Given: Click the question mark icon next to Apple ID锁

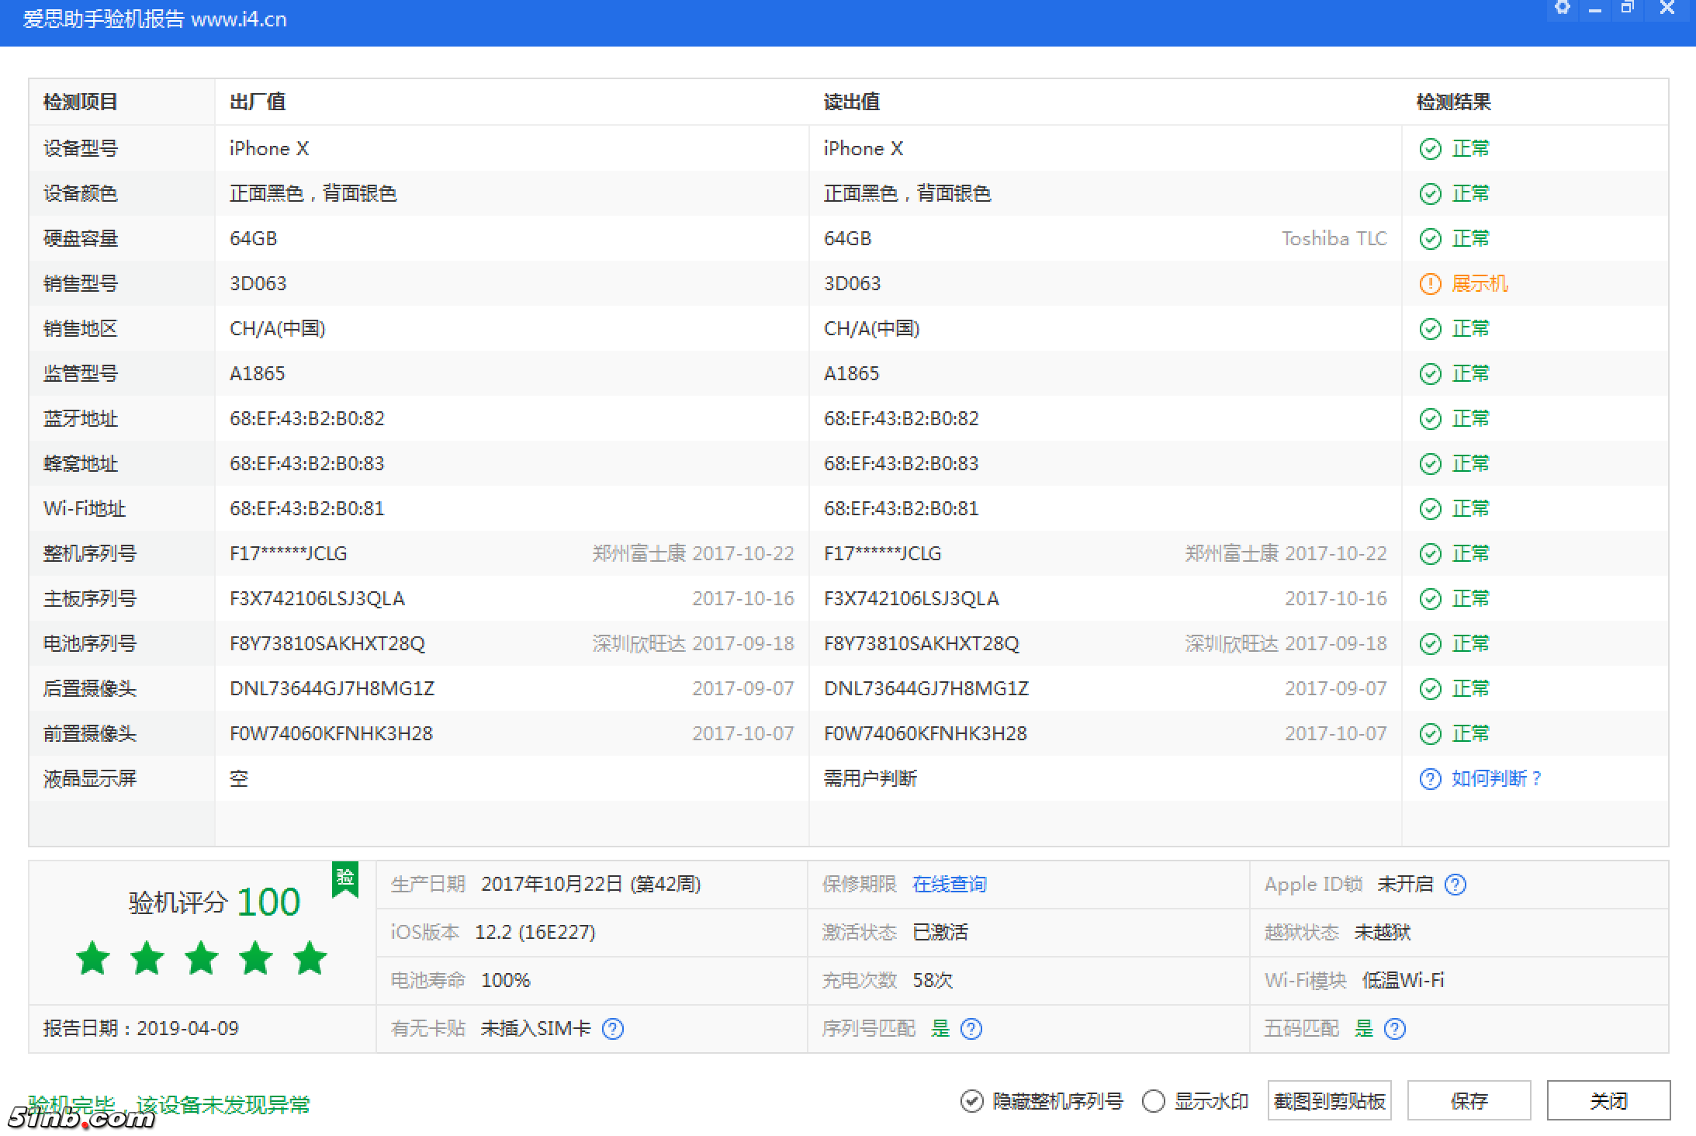Looking at the screenshot, I should 1457,884.
